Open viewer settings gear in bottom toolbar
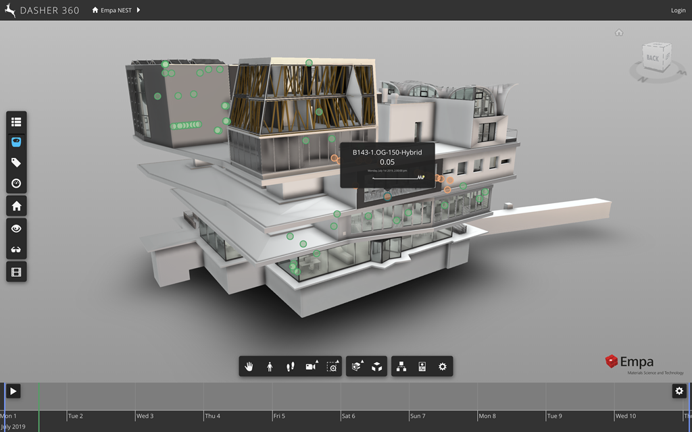Screen dimensions: 692x432 [443, 367]
